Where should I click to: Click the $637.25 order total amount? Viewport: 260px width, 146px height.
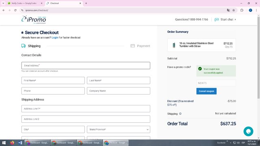tap(228, 124)
